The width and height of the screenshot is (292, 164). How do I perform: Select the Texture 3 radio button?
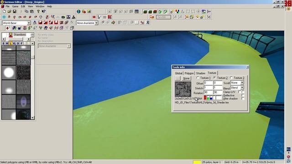[x=231, y=78]
